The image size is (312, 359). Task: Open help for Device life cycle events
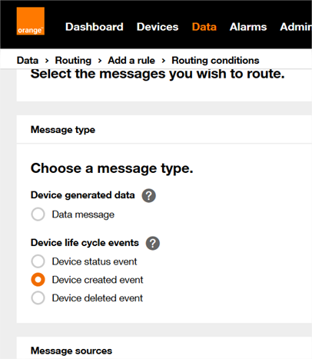point(153,243)
